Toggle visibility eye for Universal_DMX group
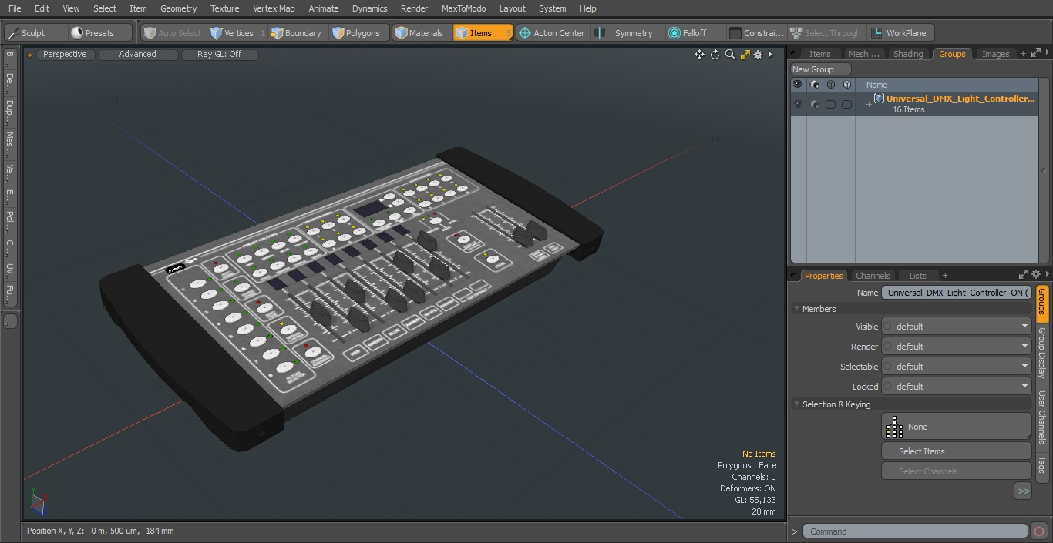Image resolution: width=1053 pixels, height=543 pixels. tap(798, 104)
